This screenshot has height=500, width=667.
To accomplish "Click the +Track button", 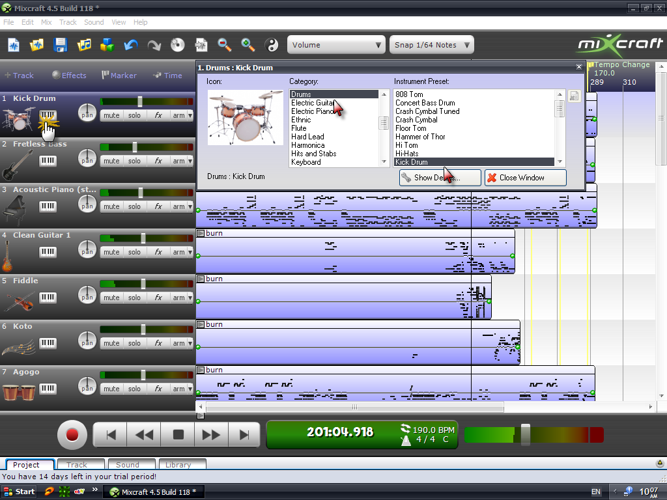I will point(19,76).
